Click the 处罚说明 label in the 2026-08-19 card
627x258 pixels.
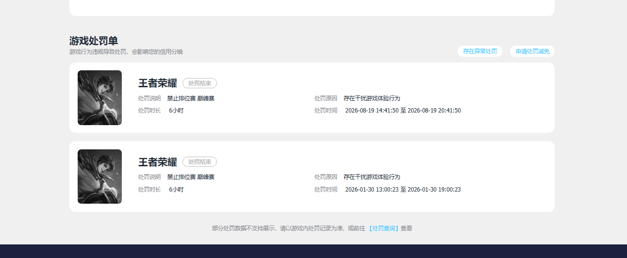149,98
